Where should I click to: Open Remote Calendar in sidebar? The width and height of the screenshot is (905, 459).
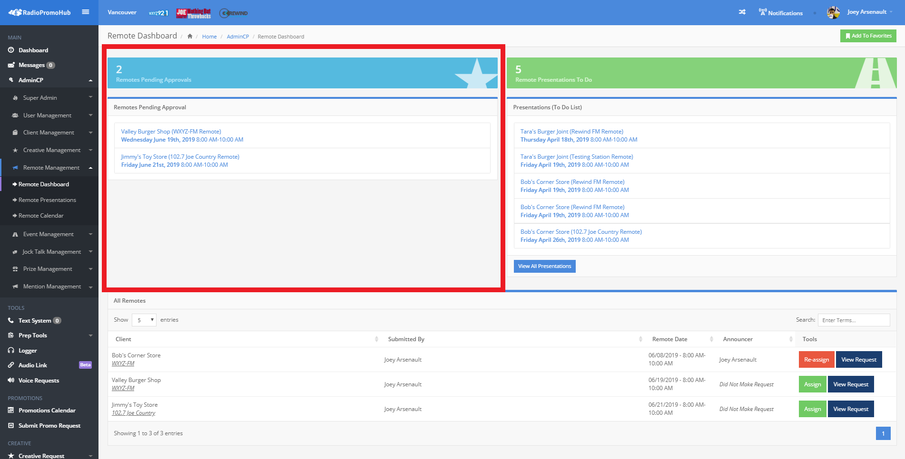(x=41, y=216)
